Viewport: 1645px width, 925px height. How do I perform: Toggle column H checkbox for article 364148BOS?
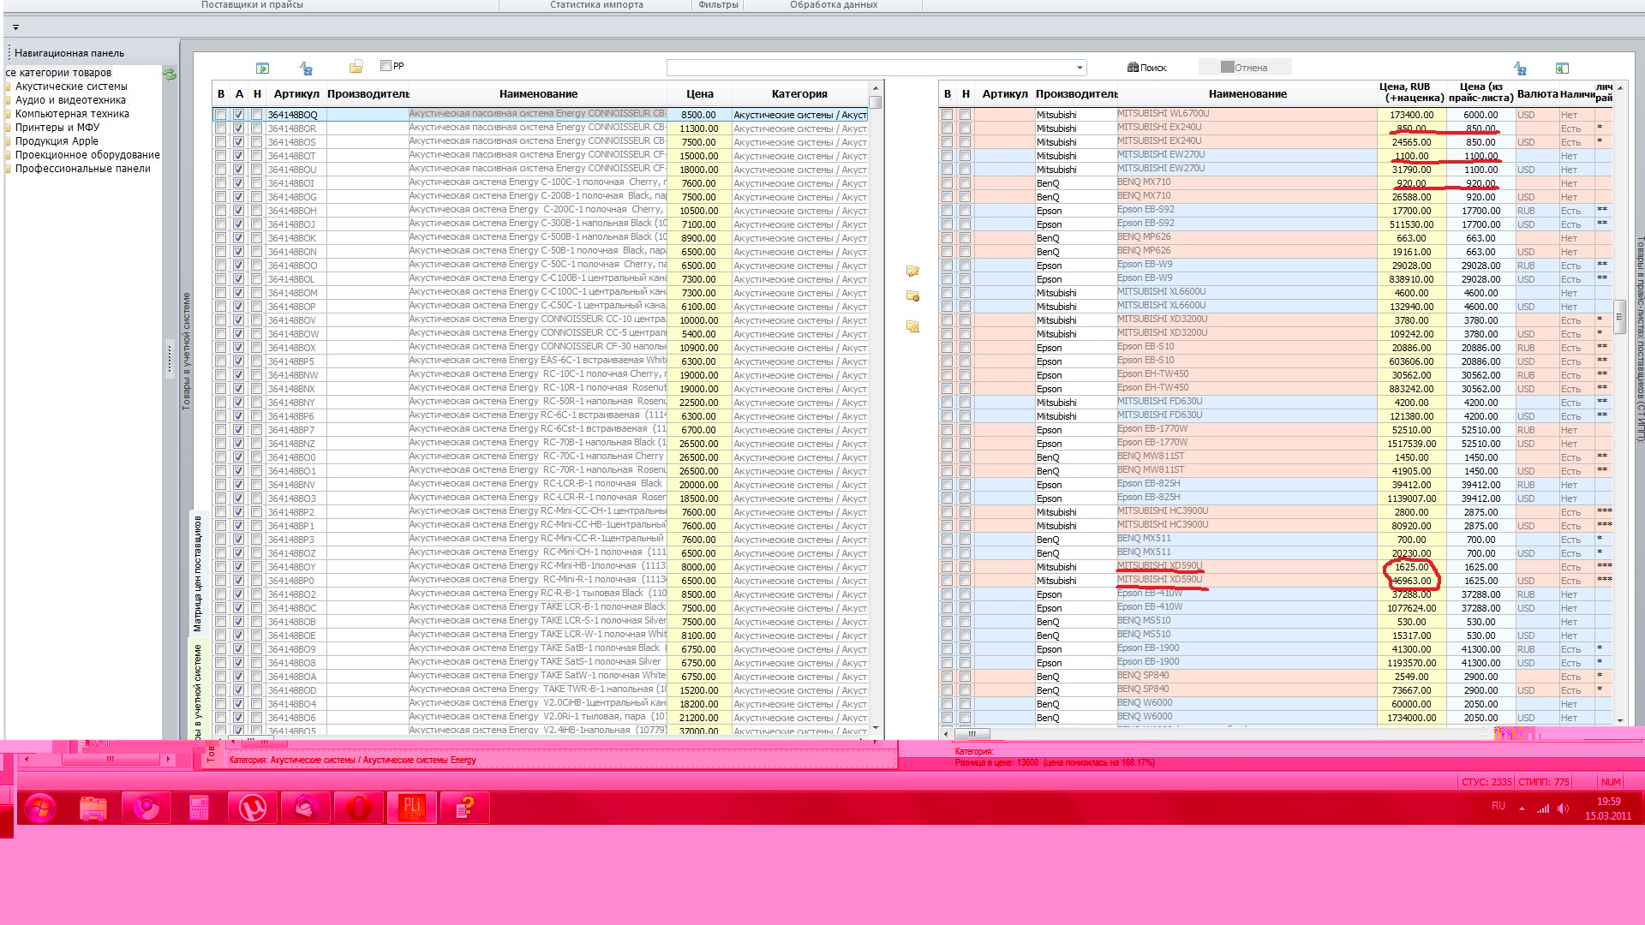click(257, 142)
